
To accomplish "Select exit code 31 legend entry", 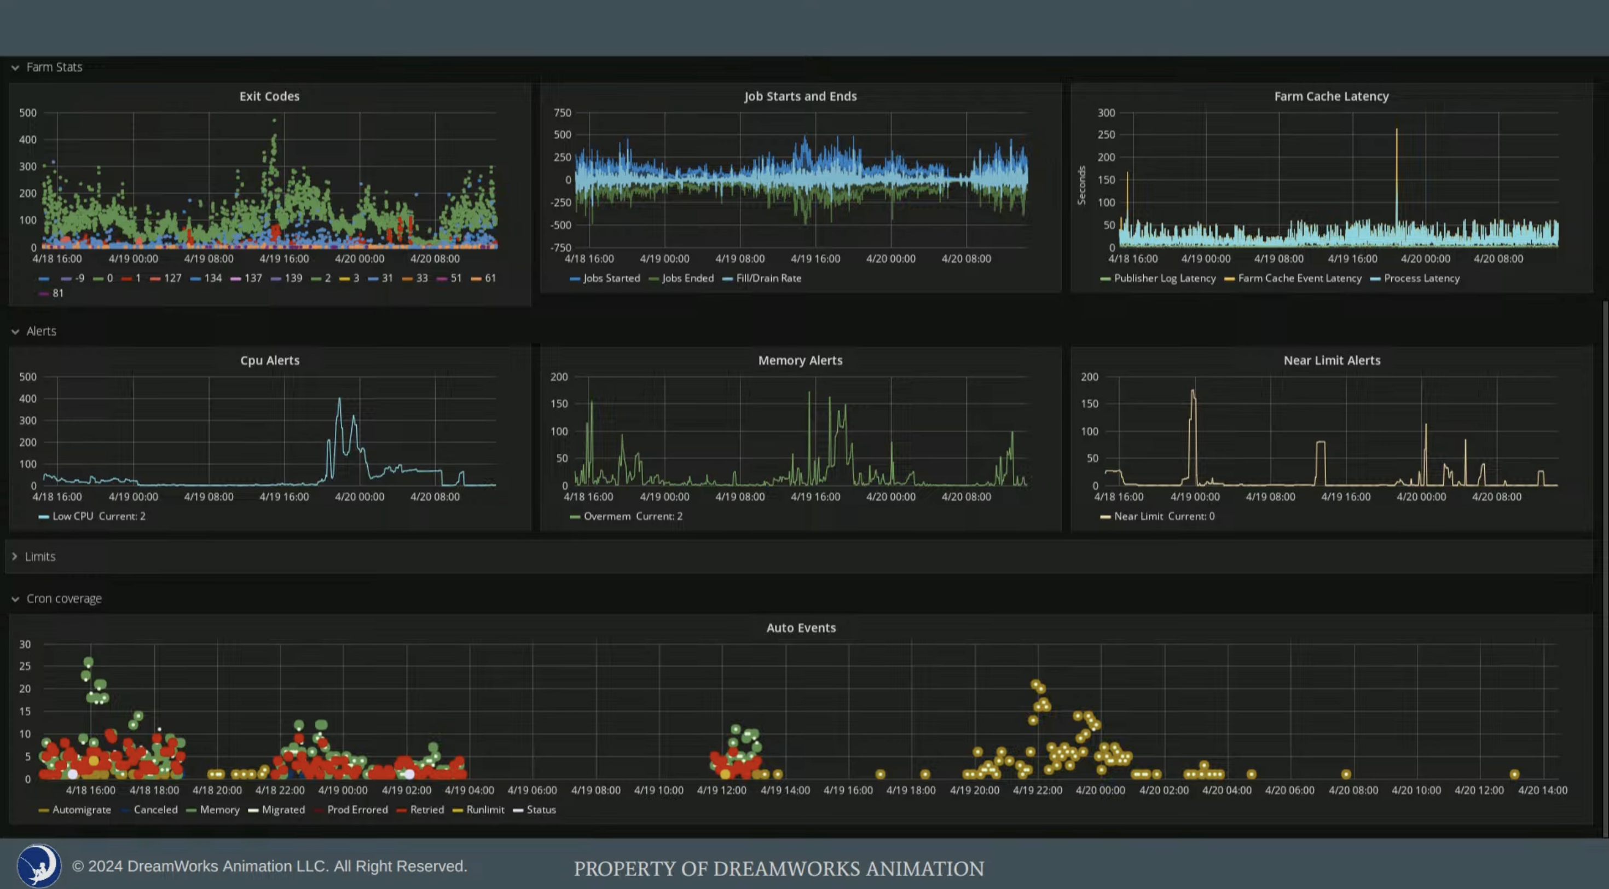I will point(386,278).
